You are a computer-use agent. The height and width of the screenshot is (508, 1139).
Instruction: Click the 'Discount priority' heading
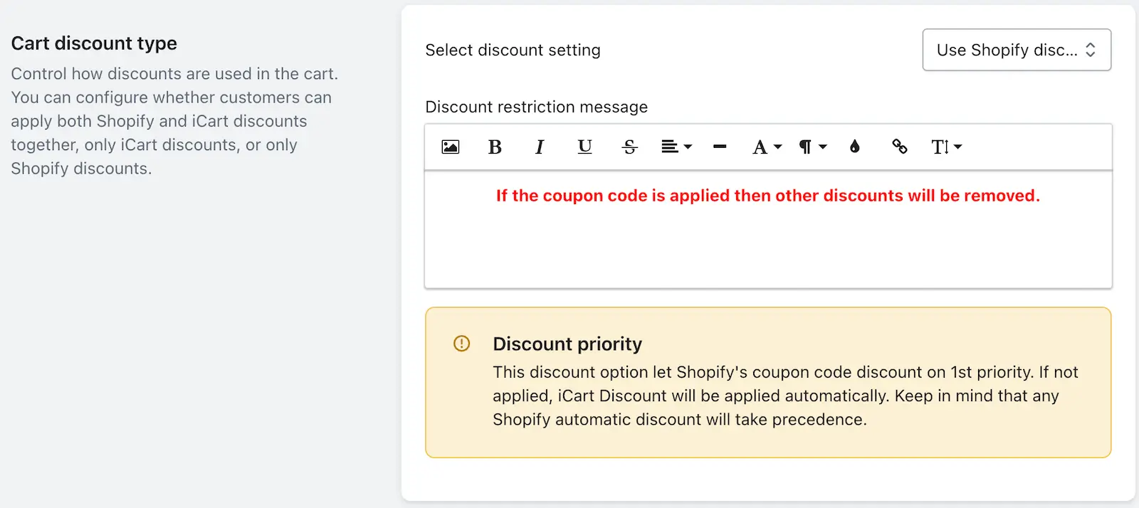point(567,344)
